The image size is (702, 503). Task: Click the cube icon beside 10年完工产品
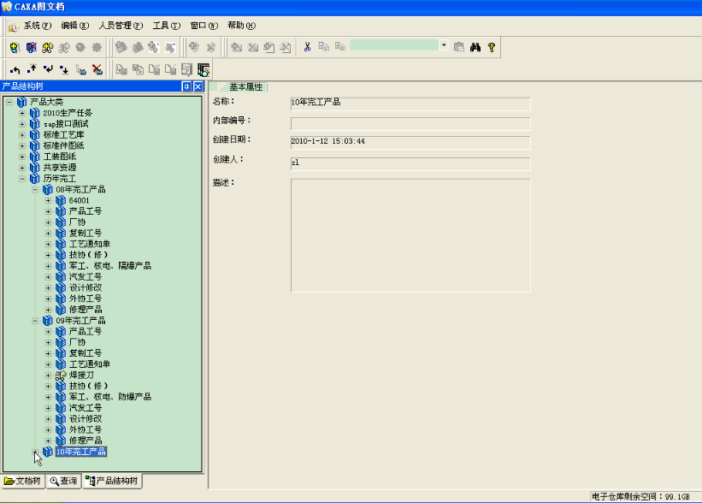[x=48, y=452]
